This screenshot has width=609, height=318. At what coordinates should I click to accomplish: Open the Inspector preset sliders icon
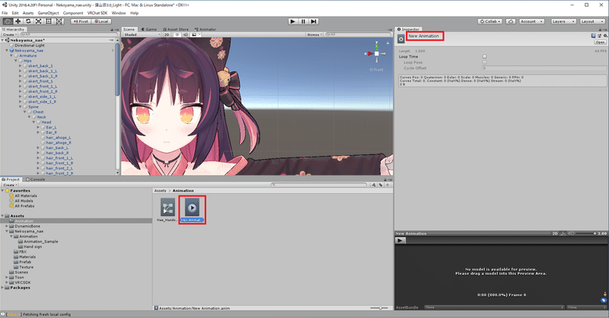[599, 36]
